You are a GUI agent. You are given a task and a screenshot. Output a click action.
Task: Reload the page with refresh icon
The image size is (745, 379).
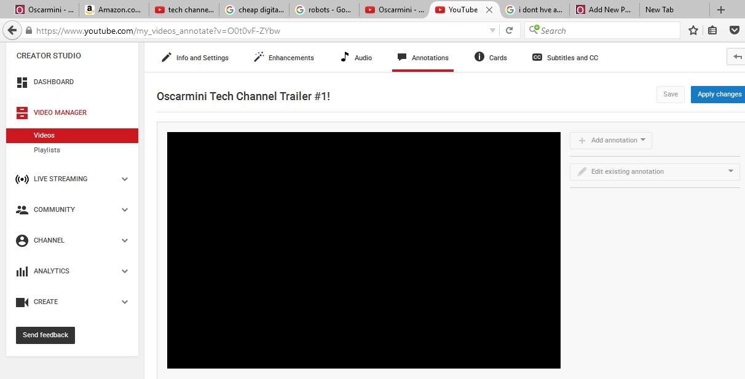pyautogui.click(x=509, y=30)
